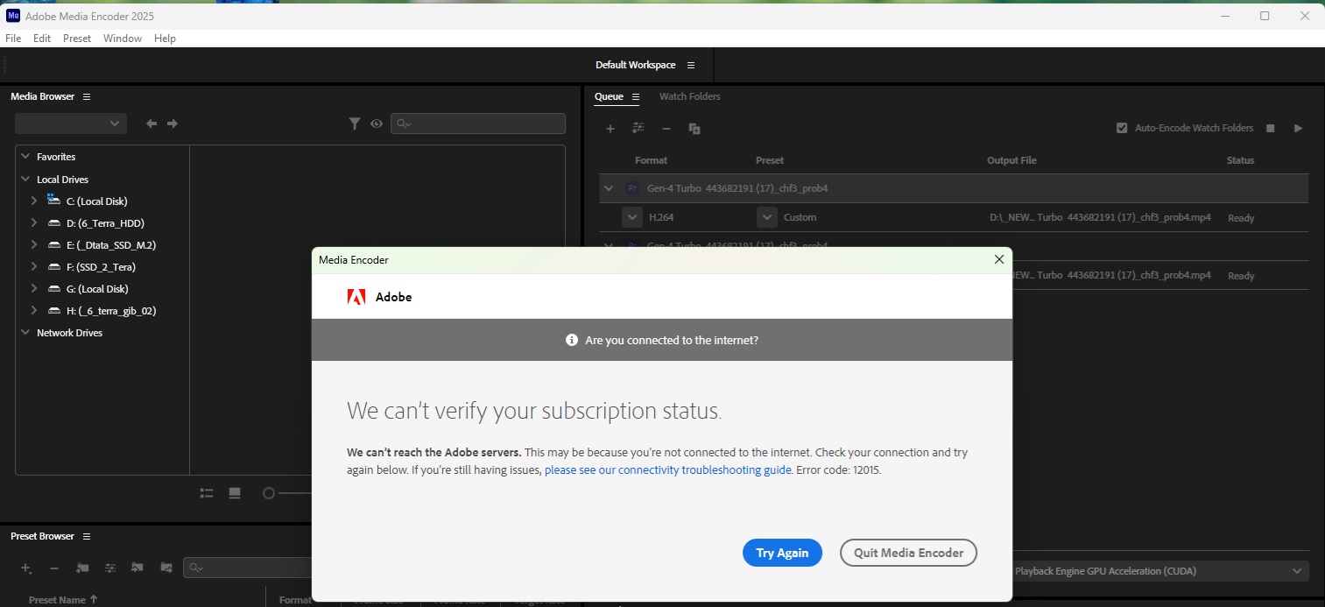Expand the C: (Local Disk) drive
The image size is (1325, 607).
[33, 201]
